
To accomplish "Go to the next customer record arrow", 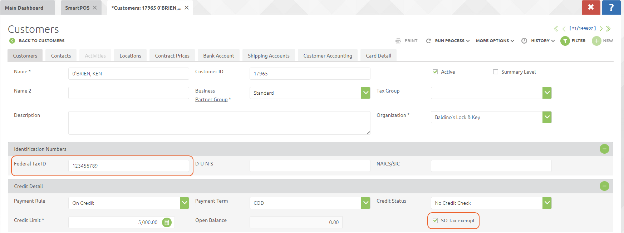I will click(x=601, y=29).
